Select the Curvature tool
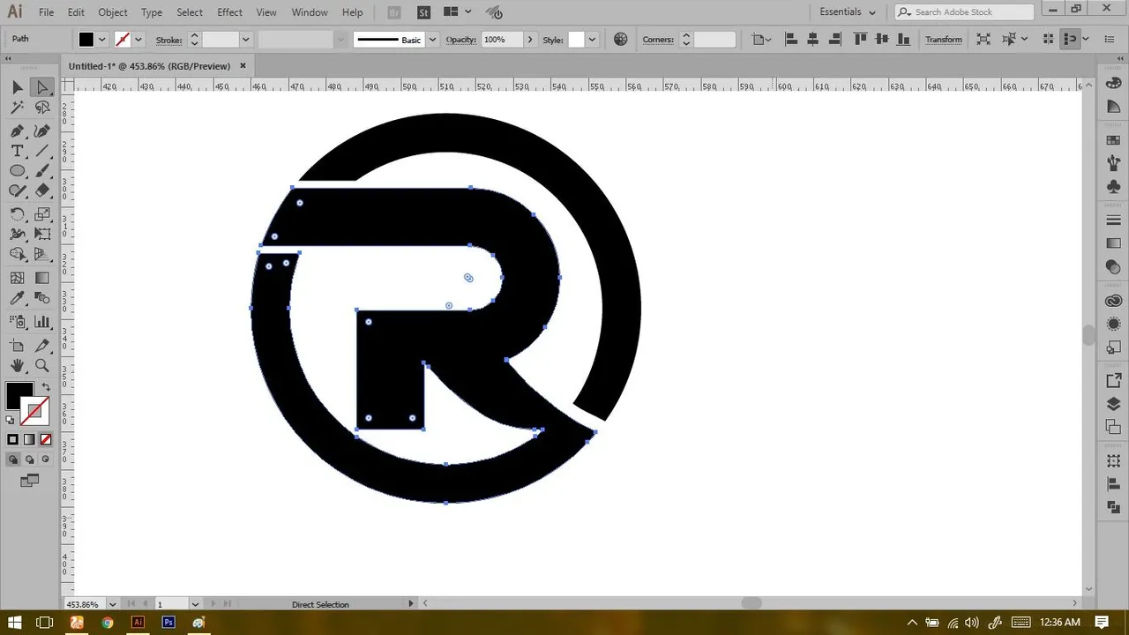1129x635 pixels. 41,131
